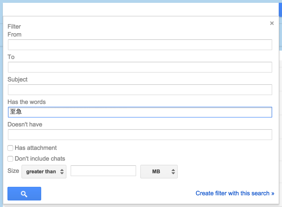Select the Subject text field
Image resolution: width=282 pixels, height=207 pixels.
point(140,90)
